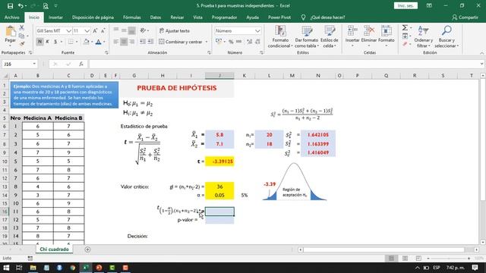The image size is (486, 273).
Task: Expand the Número format dropdown
Action: (x=257, y=30)
